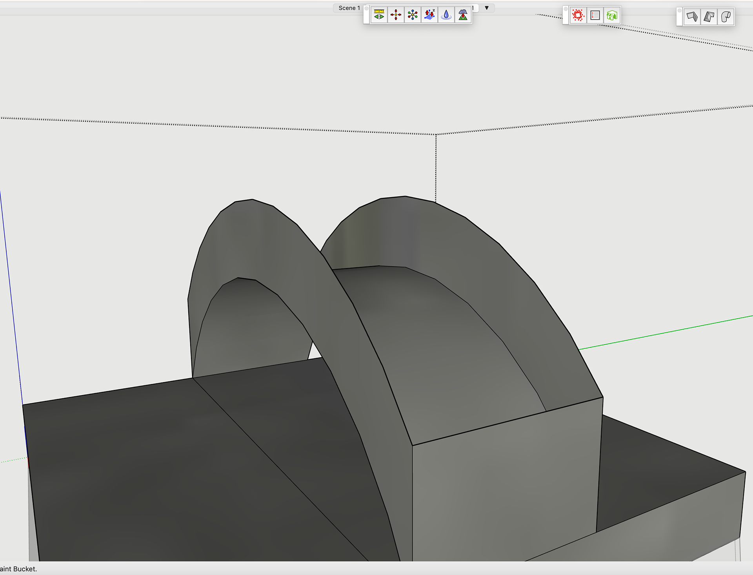Click the red scattered dots square icon
This screenshot has height=575, width=753.
578,16
